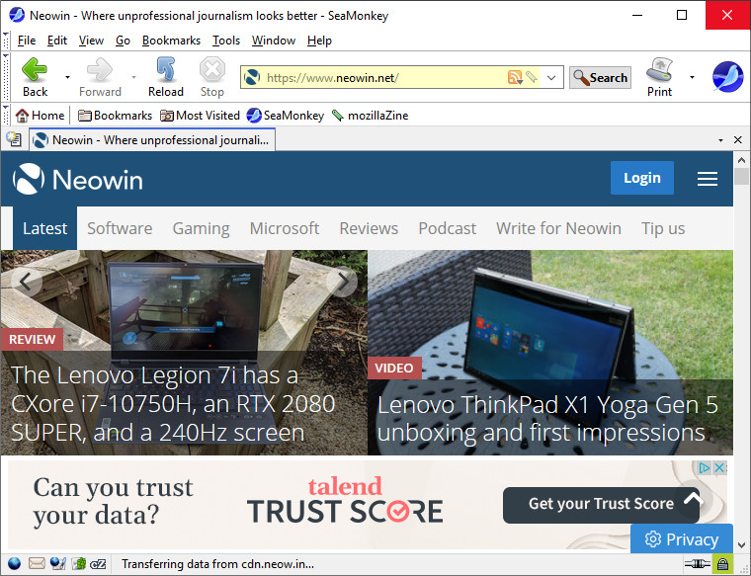Open the Home bookmark

(x=40, y=116)
